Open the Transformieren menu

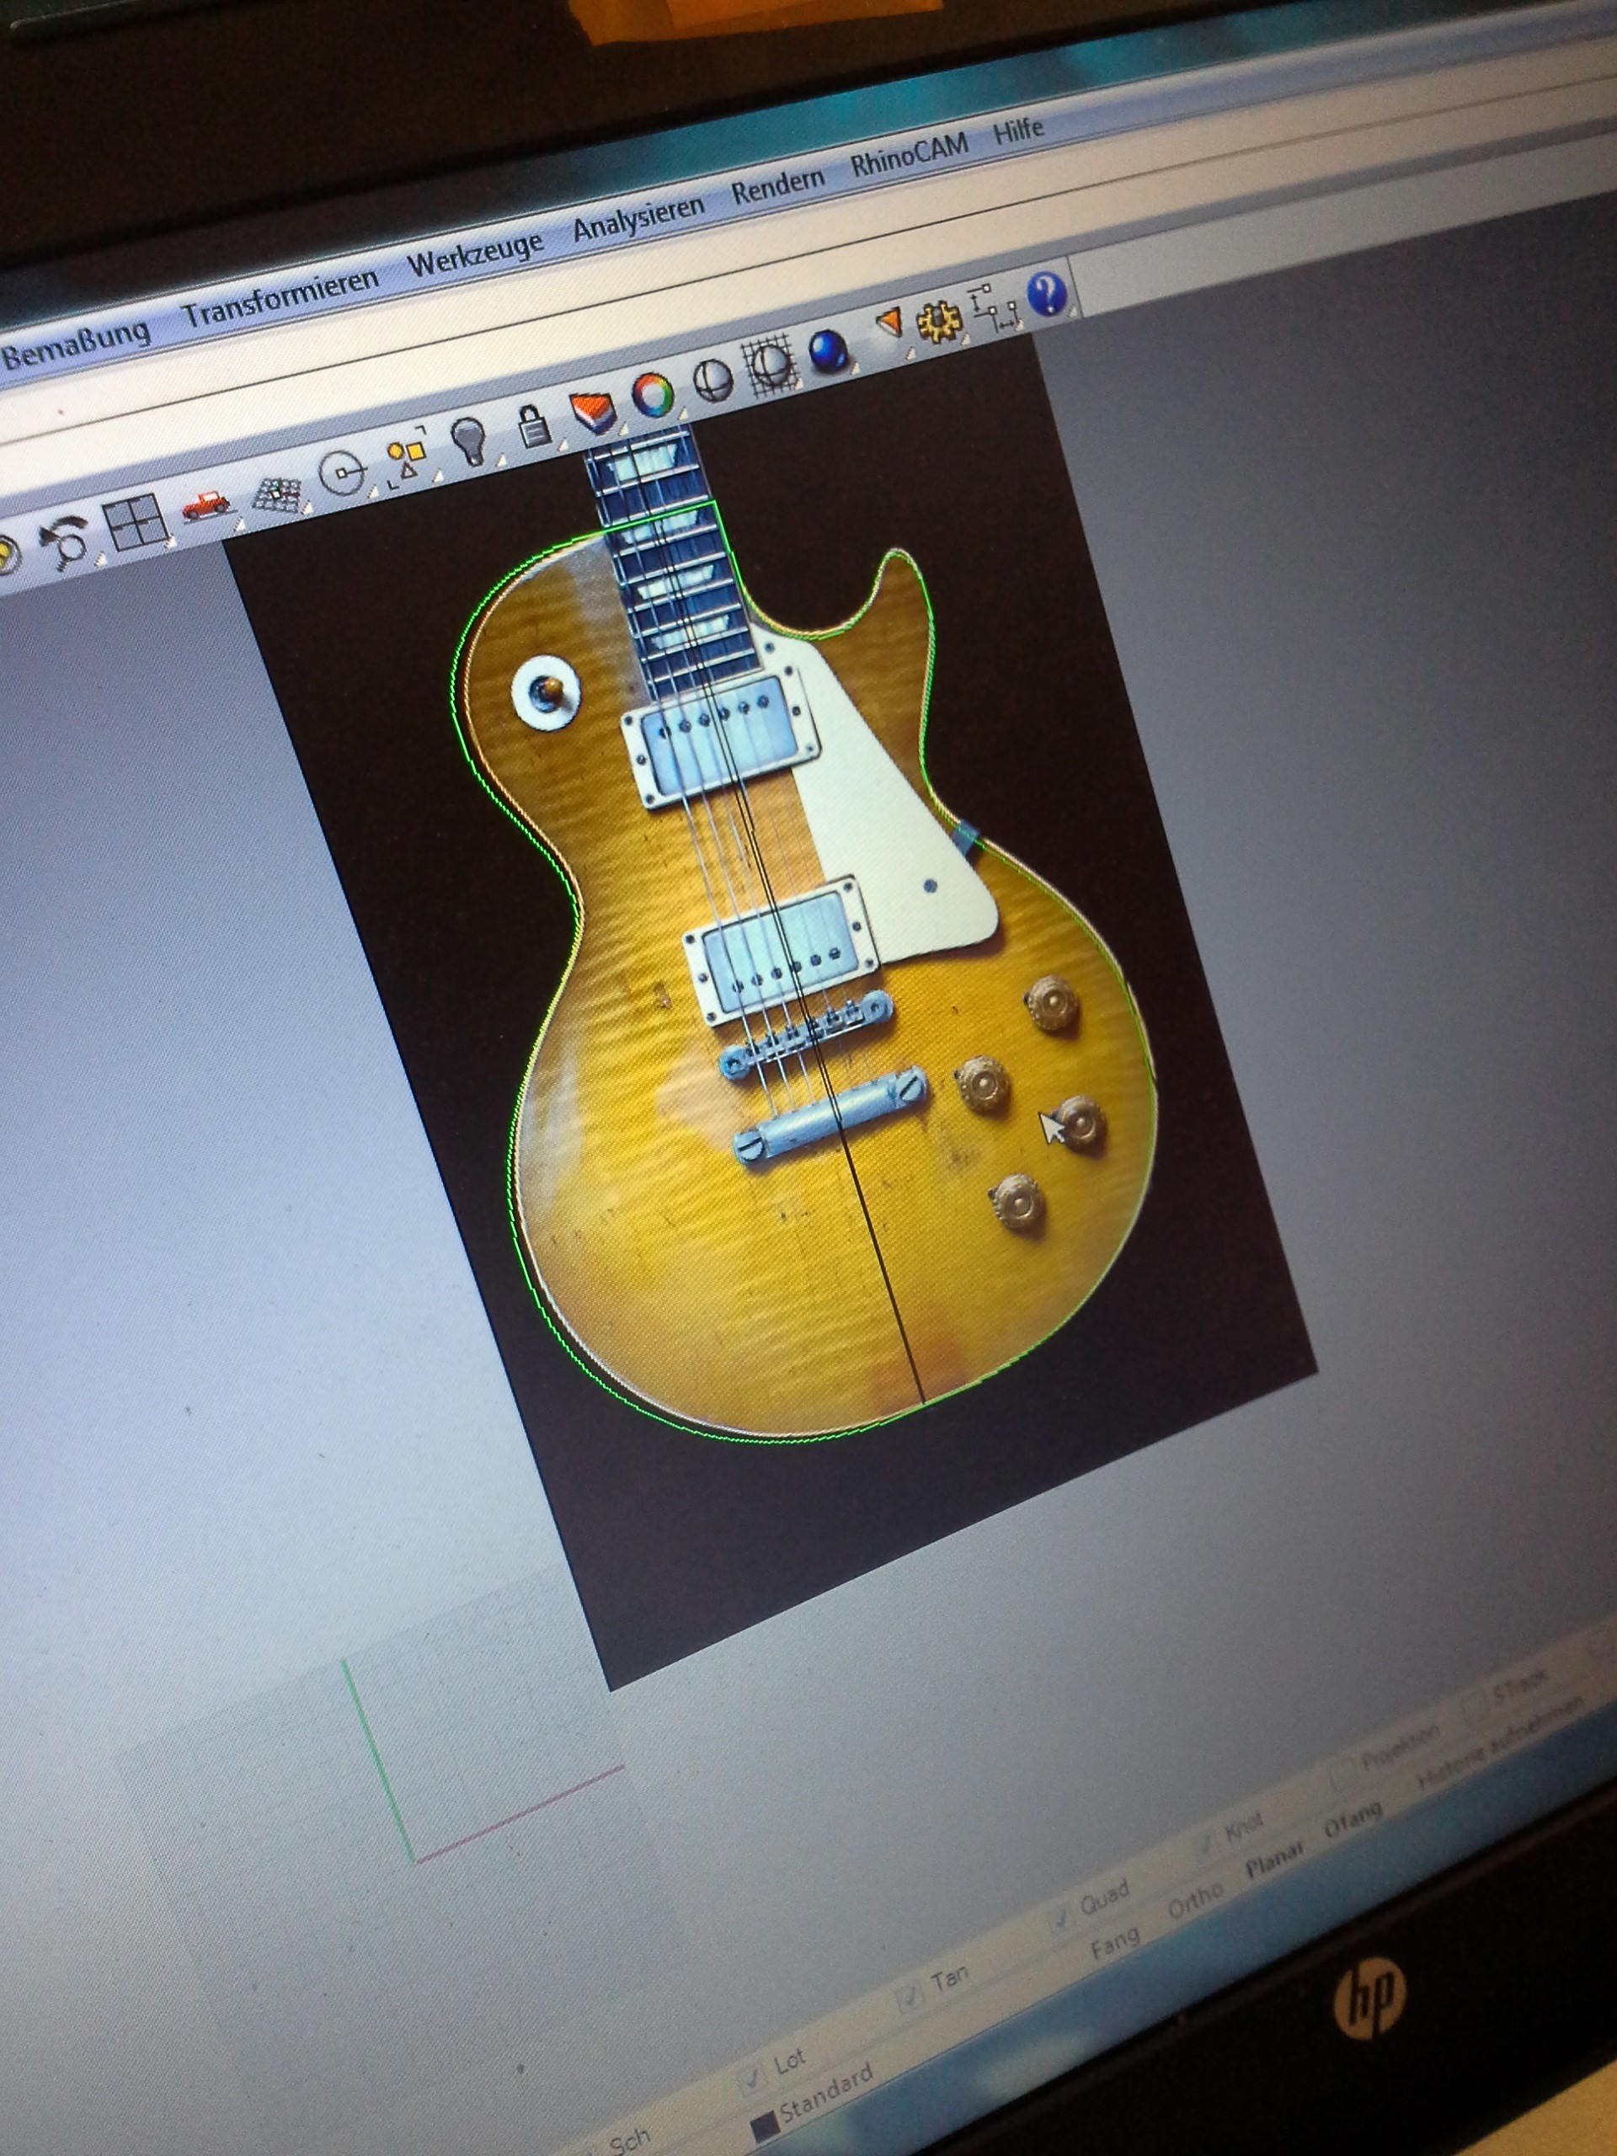(x=280, y=297)
